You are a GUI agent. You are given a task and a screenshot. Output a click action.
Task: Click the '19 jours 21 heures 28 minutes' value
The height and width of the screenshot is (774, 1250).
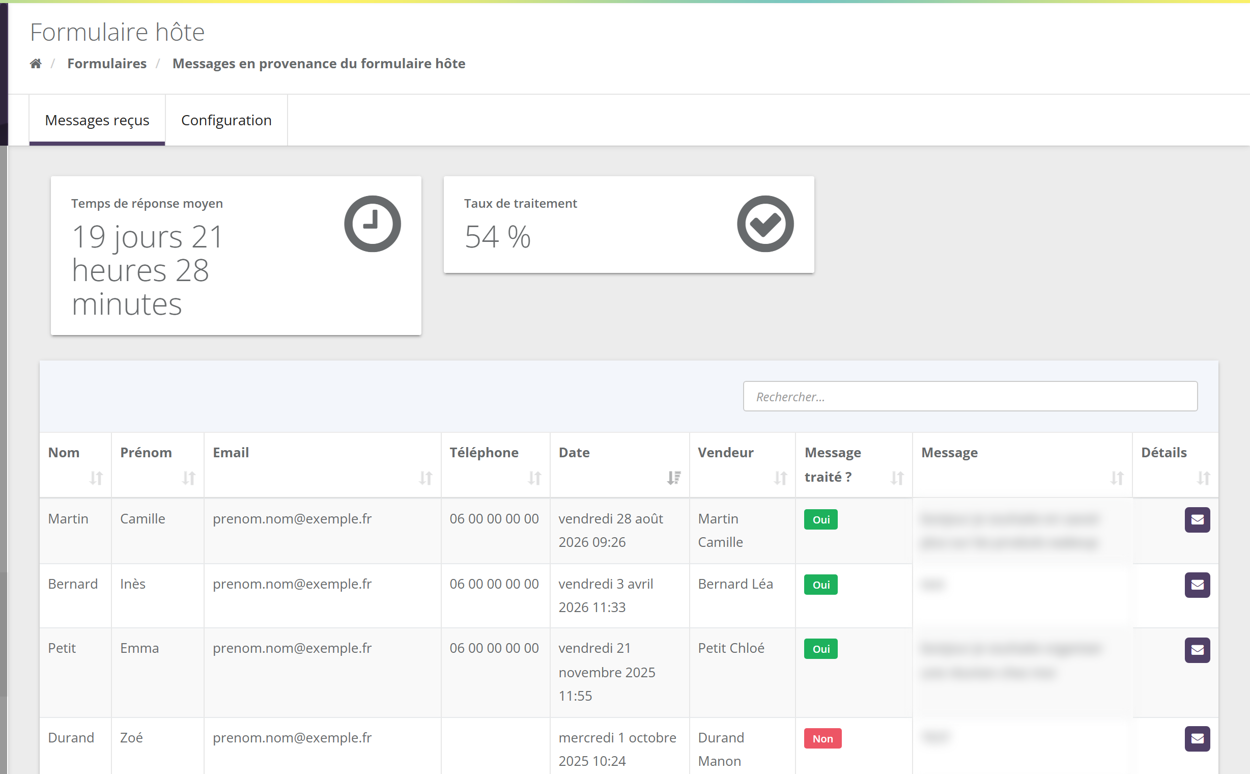point(148,270)
